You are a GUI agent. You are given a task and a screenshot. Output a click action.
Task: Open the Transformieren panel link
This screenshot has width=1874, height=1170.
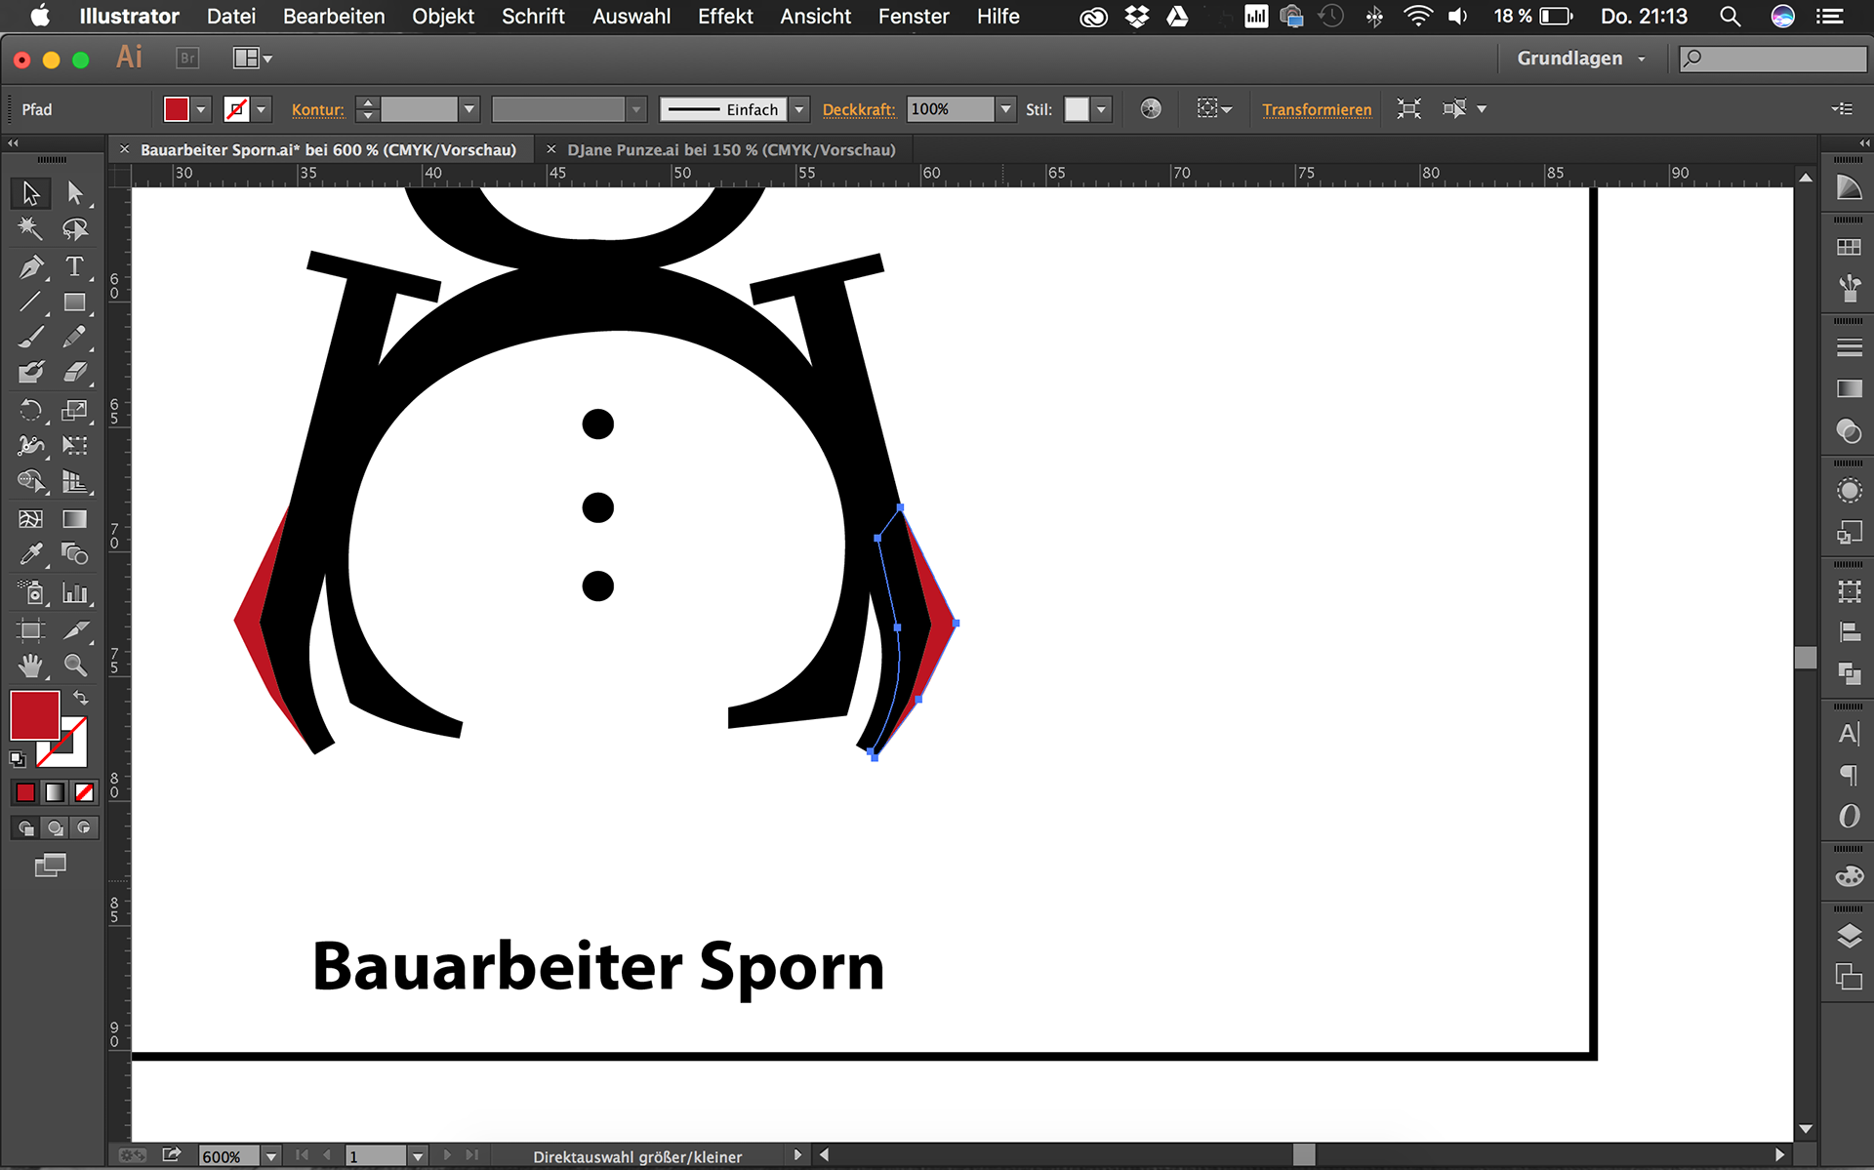pyautogui.click(x=1317, y=109)
